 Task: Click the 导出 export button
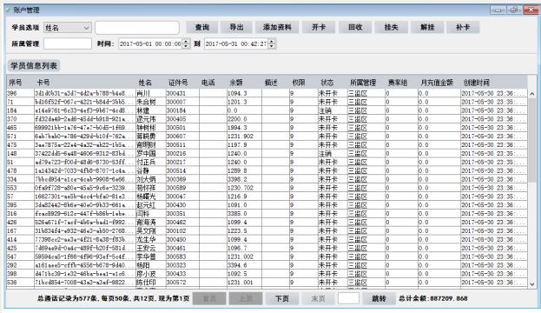click(237, 27)
